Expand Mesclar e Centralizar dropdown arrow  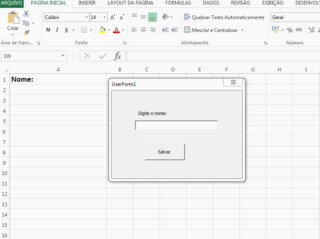242,30
